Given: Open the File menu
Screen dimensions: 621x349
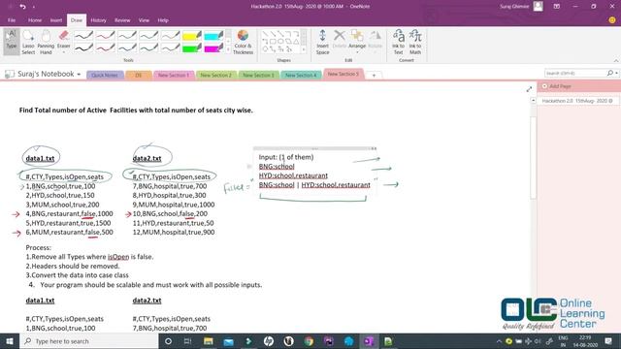Looking at the screenshot, I should pyautogui.click(x=12, y=20).
